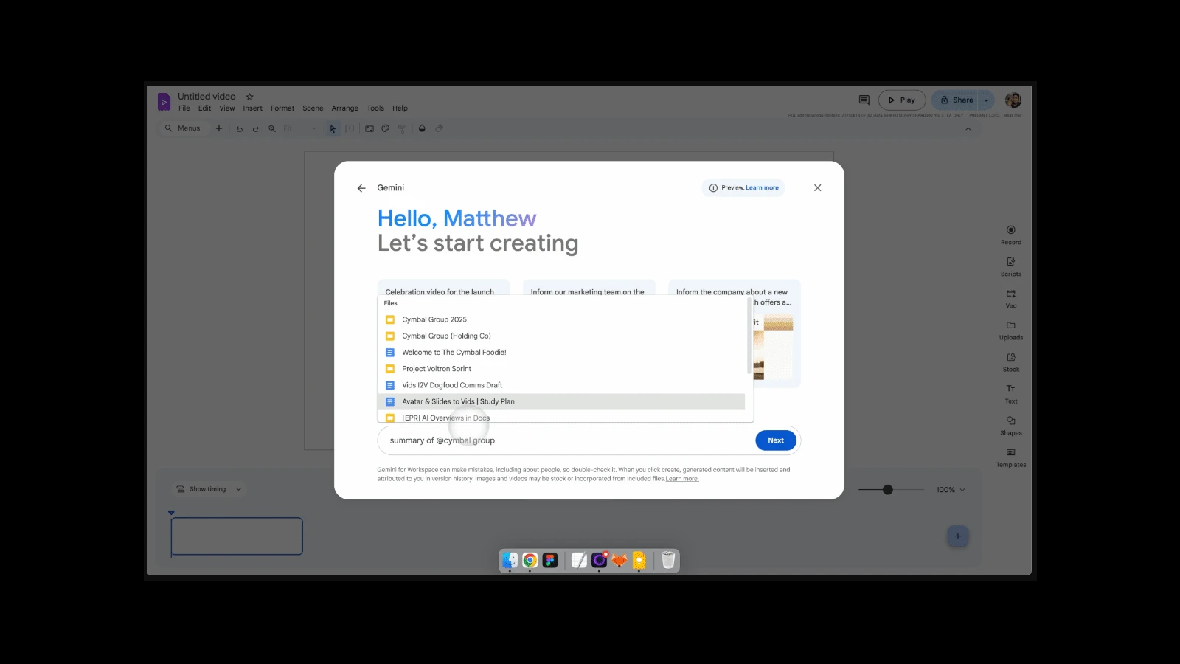Image resolution: width=1180 pixels, height=664 pixels.
Task: Open the Text panel
Action: coord(1011,394)
